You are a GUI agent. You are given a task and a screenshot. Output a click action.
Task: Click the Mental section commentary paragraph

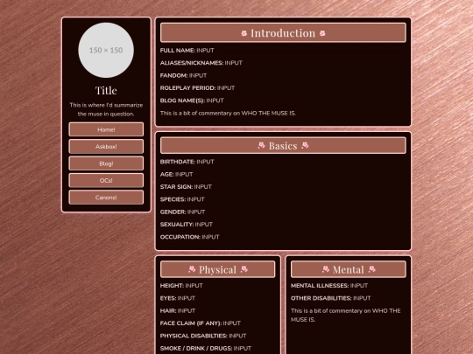(346, 316)
